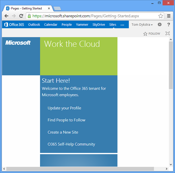Click the Start Here! heading

[x=56, y=81]
